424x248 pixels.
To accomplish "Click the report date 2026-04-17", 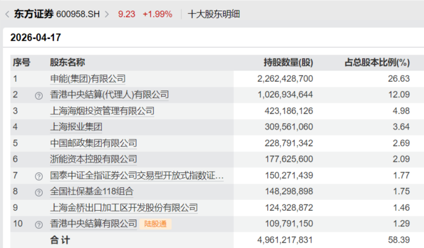I will (x=36, y=38).
